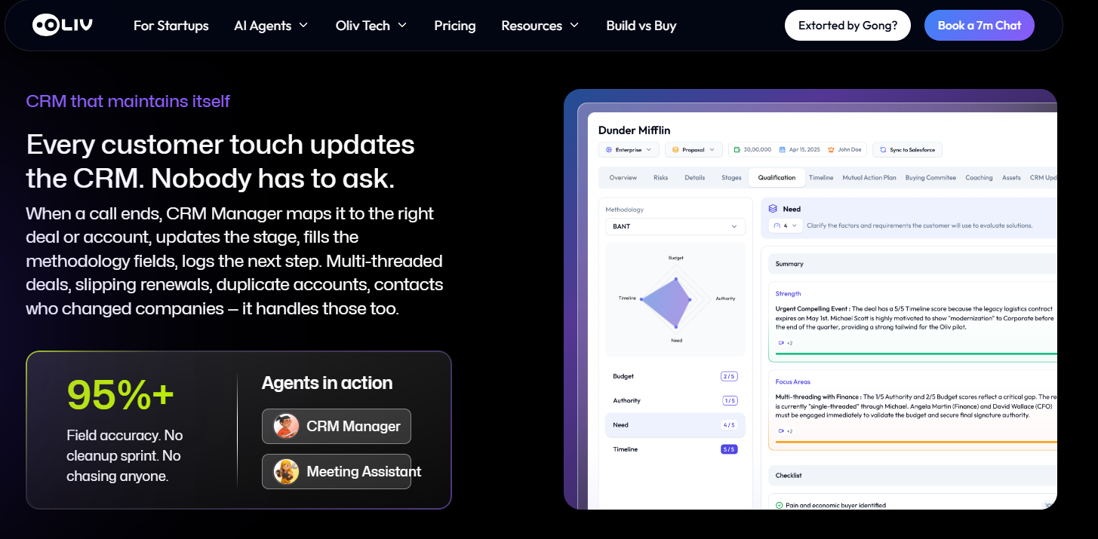
Task: Click the Oliv logo in the navbar
Action: [62, 25]
